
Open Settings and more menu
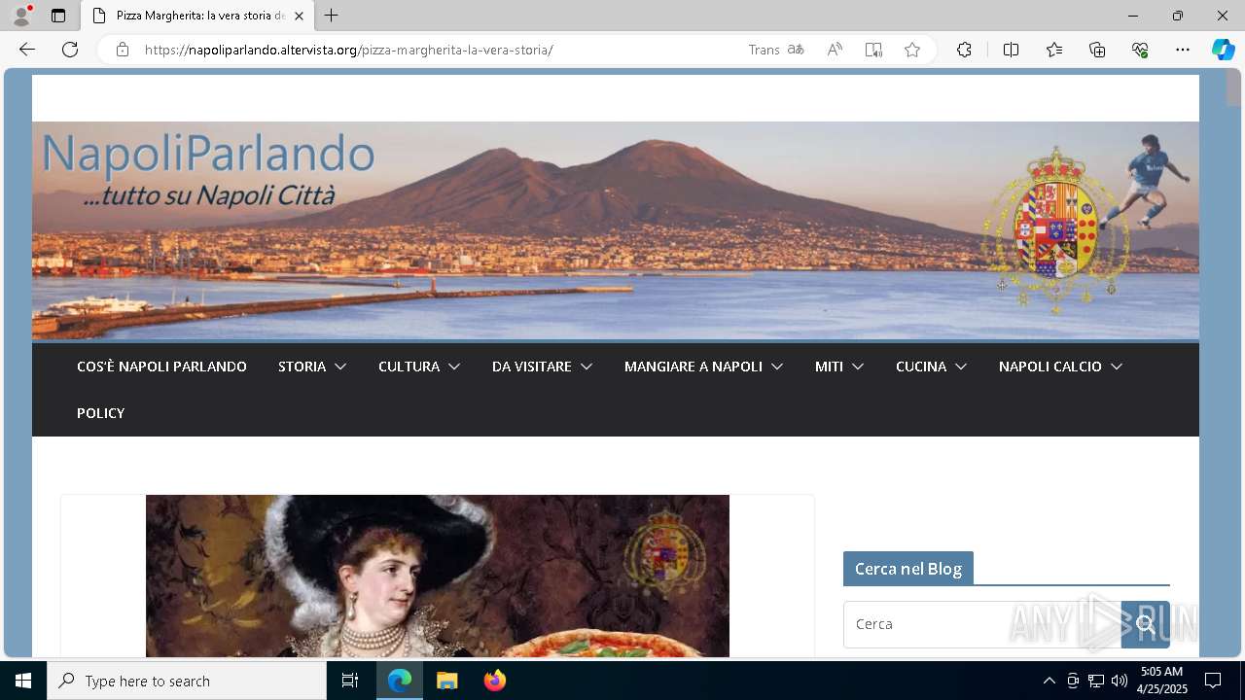1183,50
